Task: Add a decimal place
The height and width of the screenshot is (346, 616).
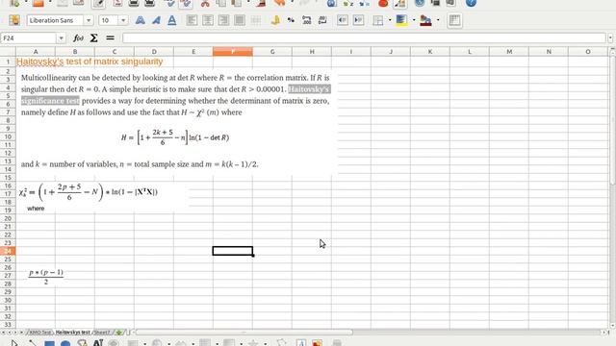Action: click(x=306, y=20)
